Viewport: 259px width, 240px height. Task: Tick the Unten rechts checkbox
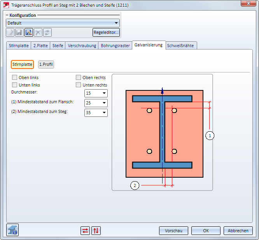click(79, 85)
